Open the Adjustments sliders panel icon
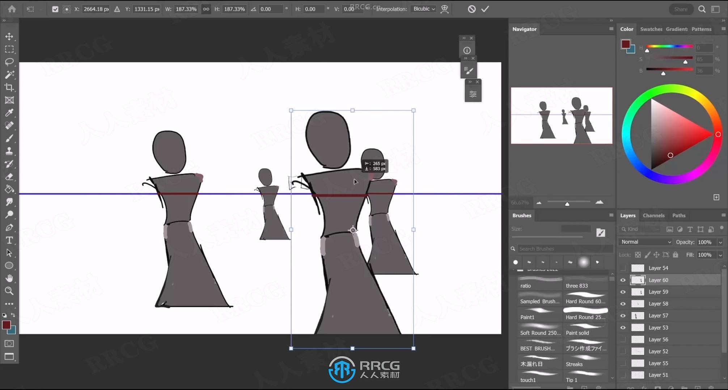 tap(473, 94)
